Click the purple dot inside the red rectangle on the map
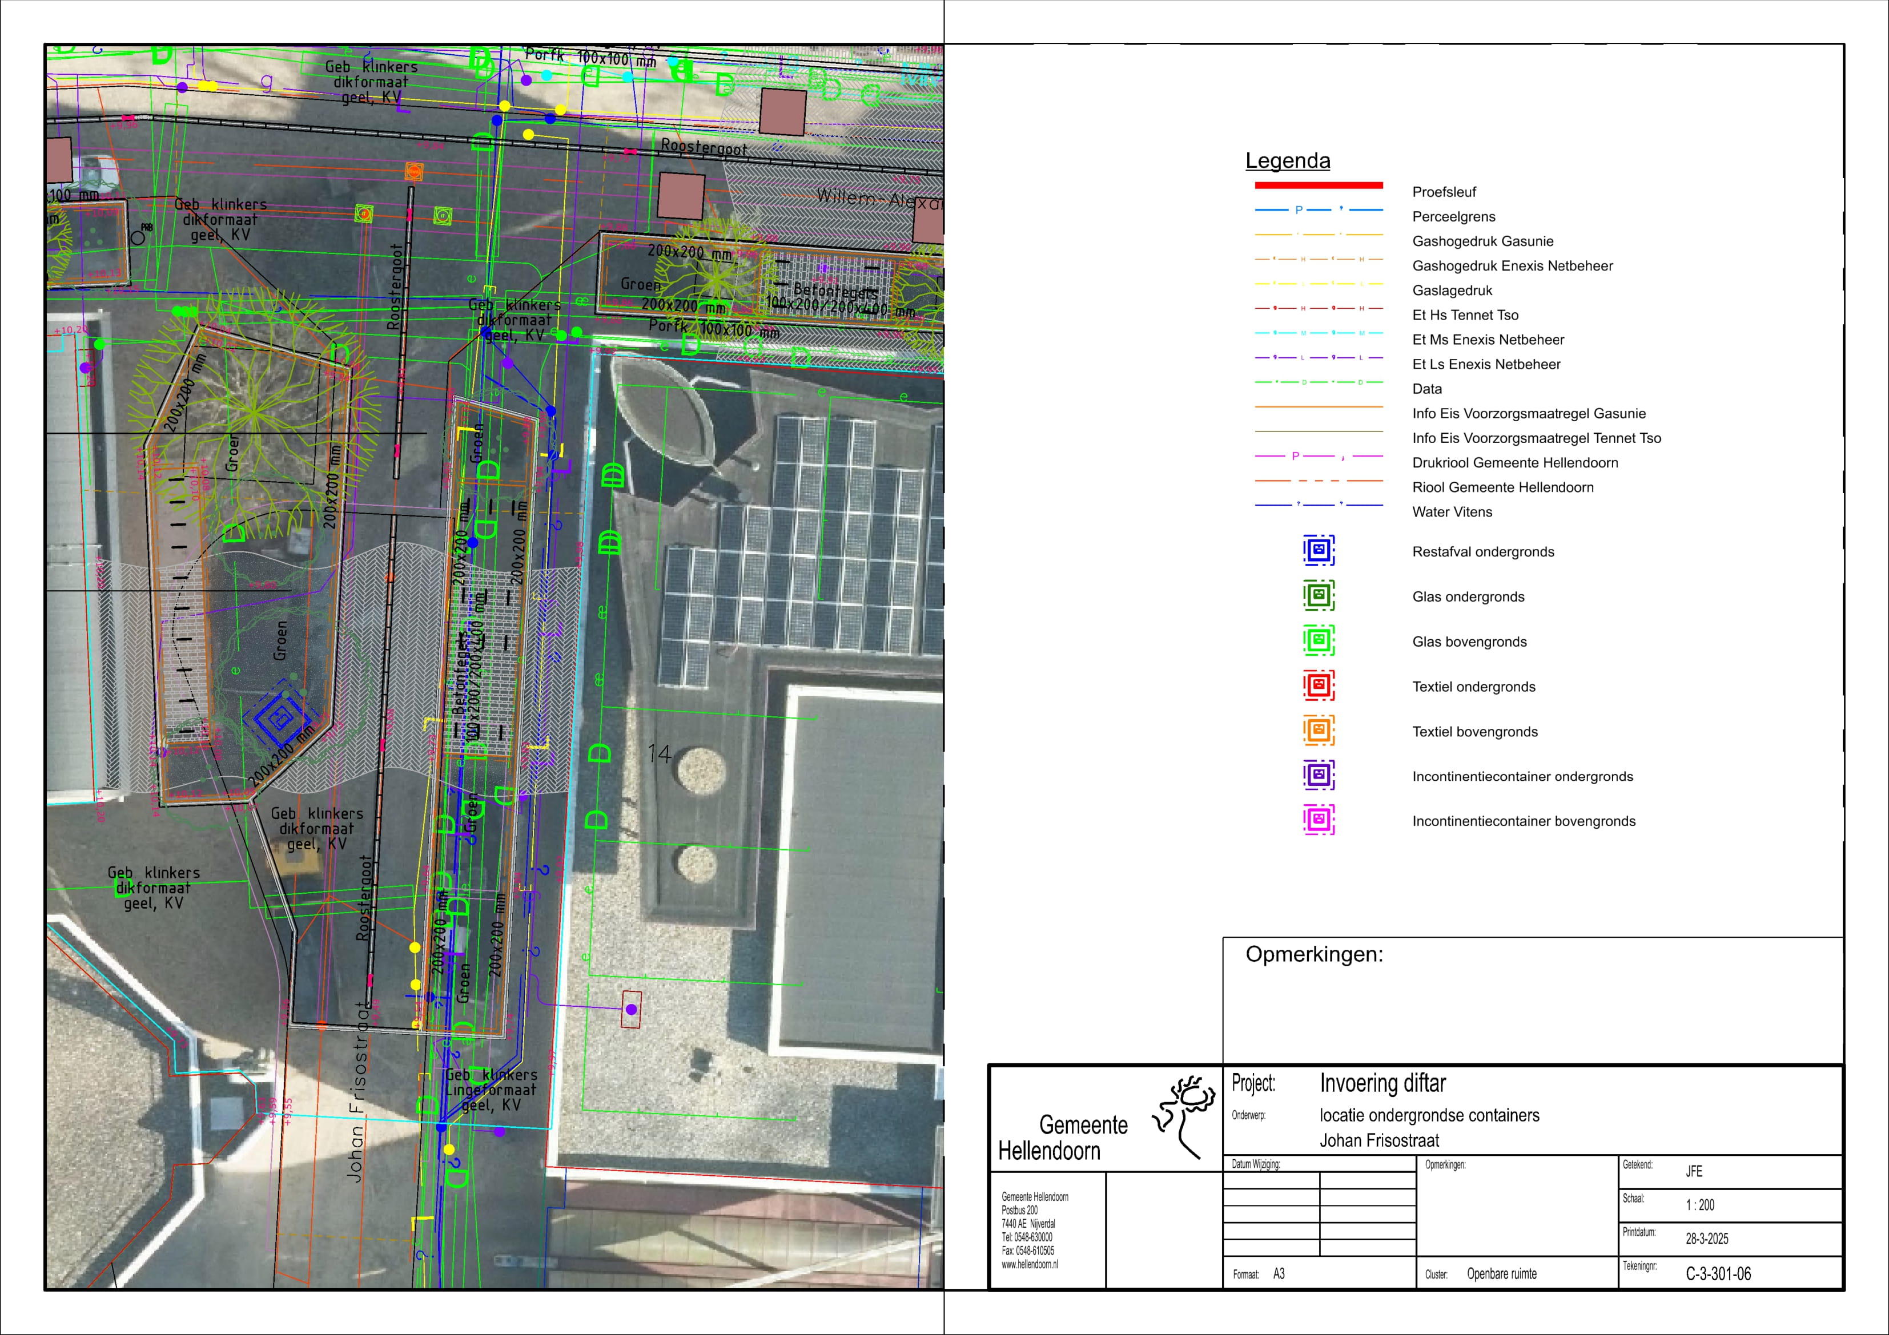The width and height of the screenshot is (1889, 1335). tap(631, 1009)
